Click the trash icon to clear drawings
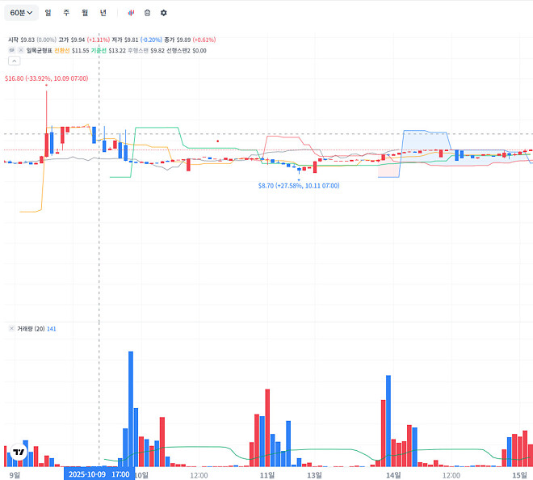 (147, 13)
